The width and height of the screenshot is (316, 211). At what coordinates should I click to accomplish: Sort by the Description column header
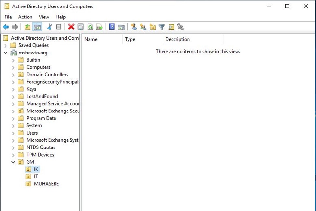193,39
